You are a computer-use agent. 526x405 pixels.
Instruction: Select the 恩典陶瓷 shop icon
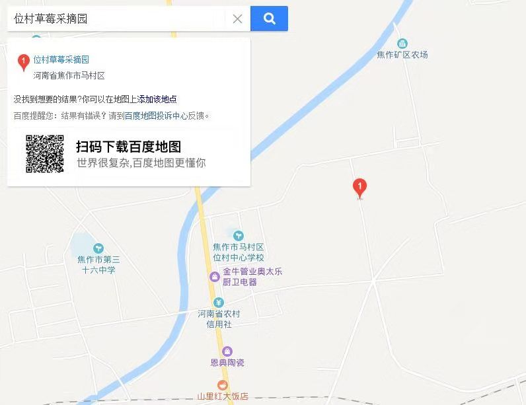tap(227, 351)
